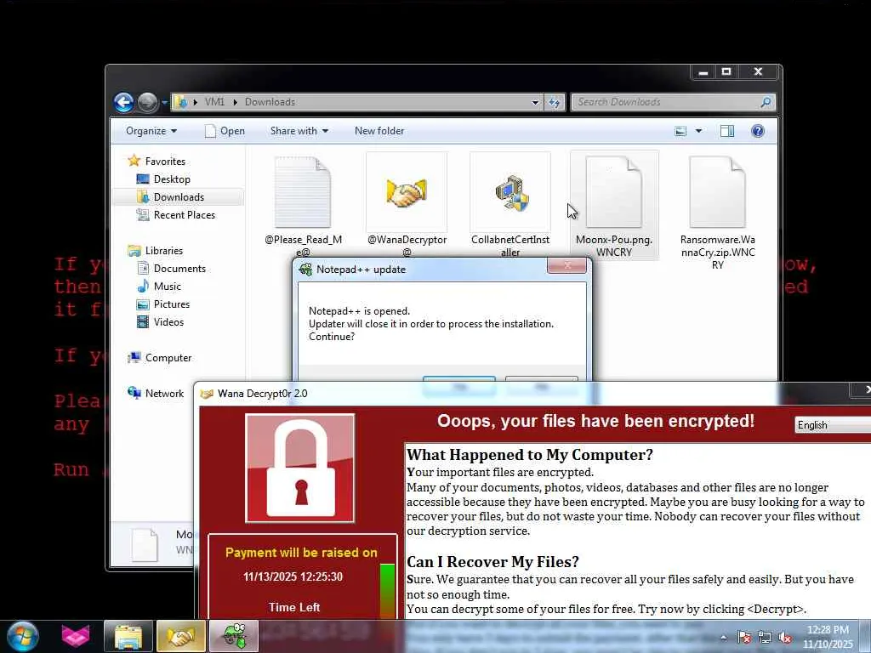
Task: Click the pink taskbar app icon
Action: tap(76, 636)
